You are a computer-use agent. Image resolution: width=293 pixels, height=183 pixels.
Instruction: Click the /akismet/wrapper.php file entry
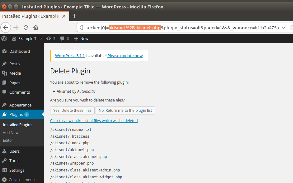(x=72, y=163)
